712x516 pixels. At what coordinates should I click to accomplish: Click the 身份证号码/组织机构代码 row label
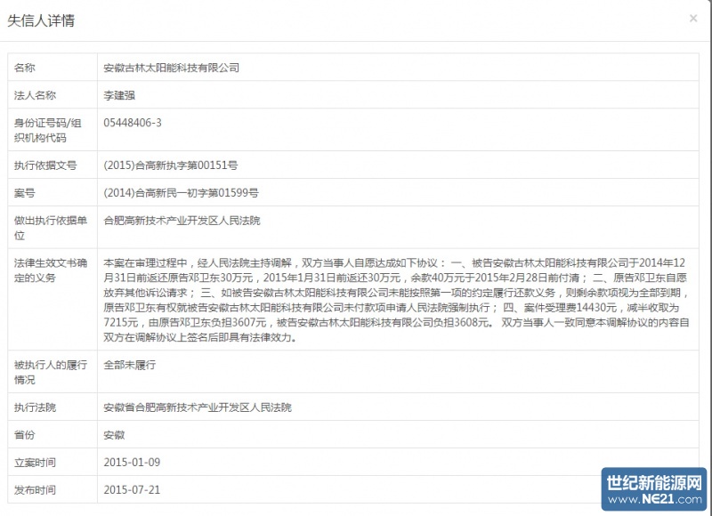[52, 129]
